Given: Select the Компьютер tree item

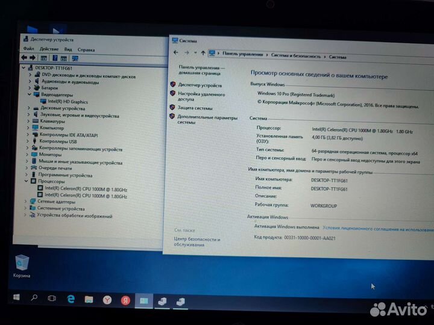Looking at the screenshot, I should pos(52,128).
